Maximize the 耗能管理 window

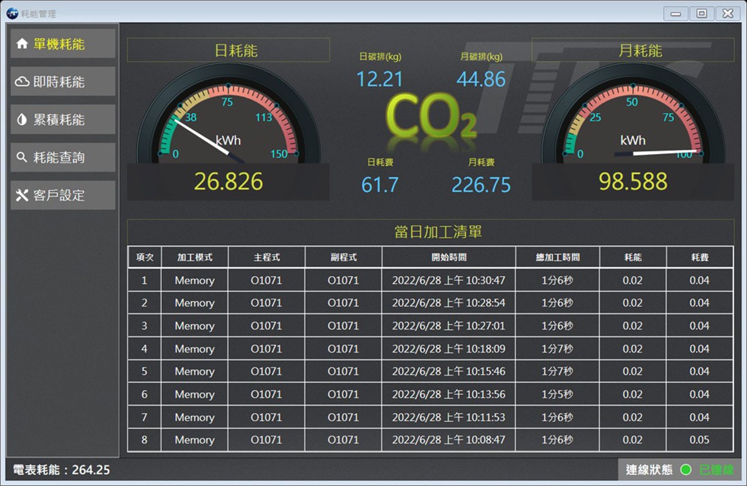click(x=701, y=13)
